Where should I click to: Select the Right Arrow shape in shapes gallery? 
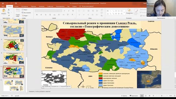(116, 13)
